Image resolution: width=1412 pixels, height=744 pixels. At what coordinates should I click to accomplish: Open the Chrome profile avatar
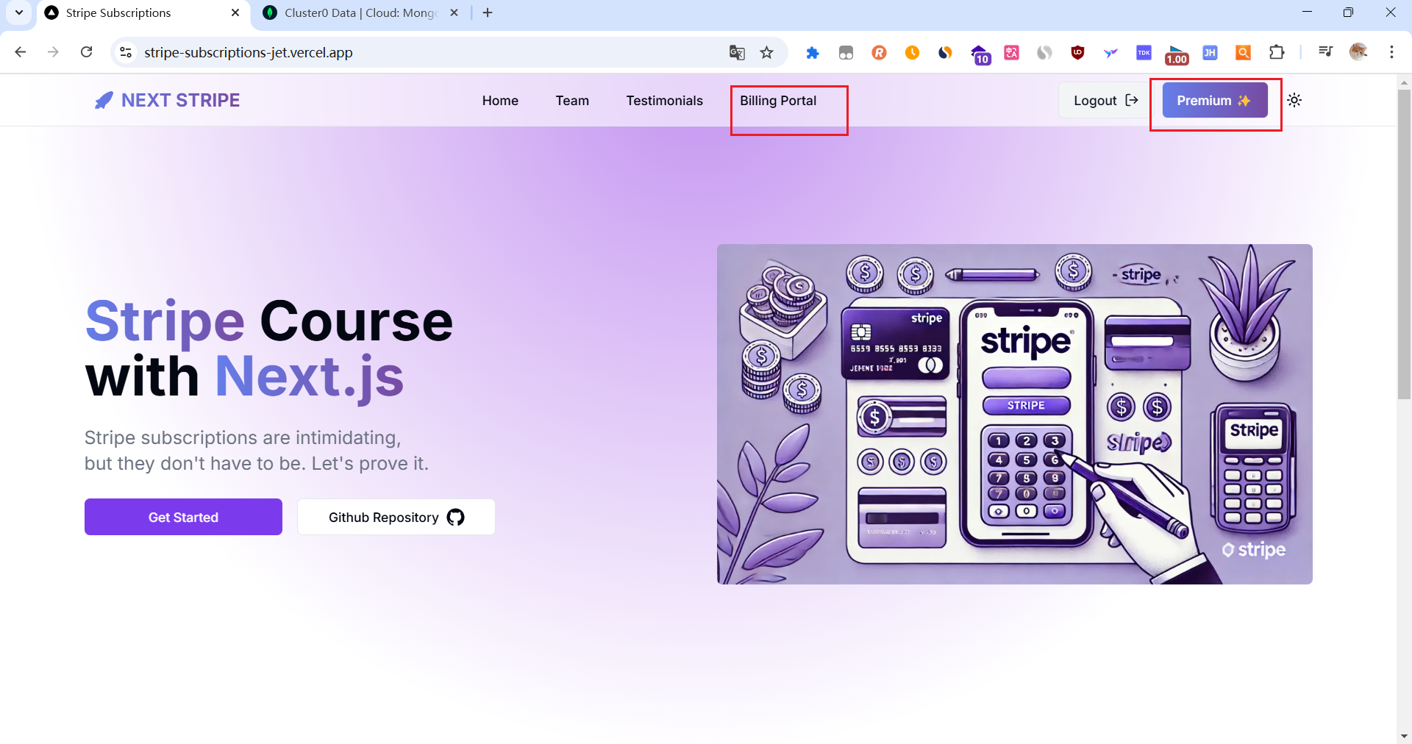pyautogui.click(x=1358, y=51)
